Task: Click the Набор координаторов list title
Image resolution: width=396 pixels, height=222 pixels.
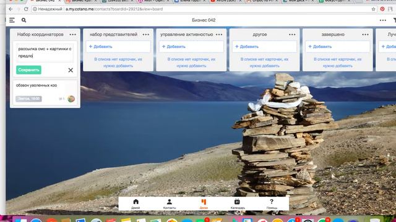Action: (x=40, y=35)
